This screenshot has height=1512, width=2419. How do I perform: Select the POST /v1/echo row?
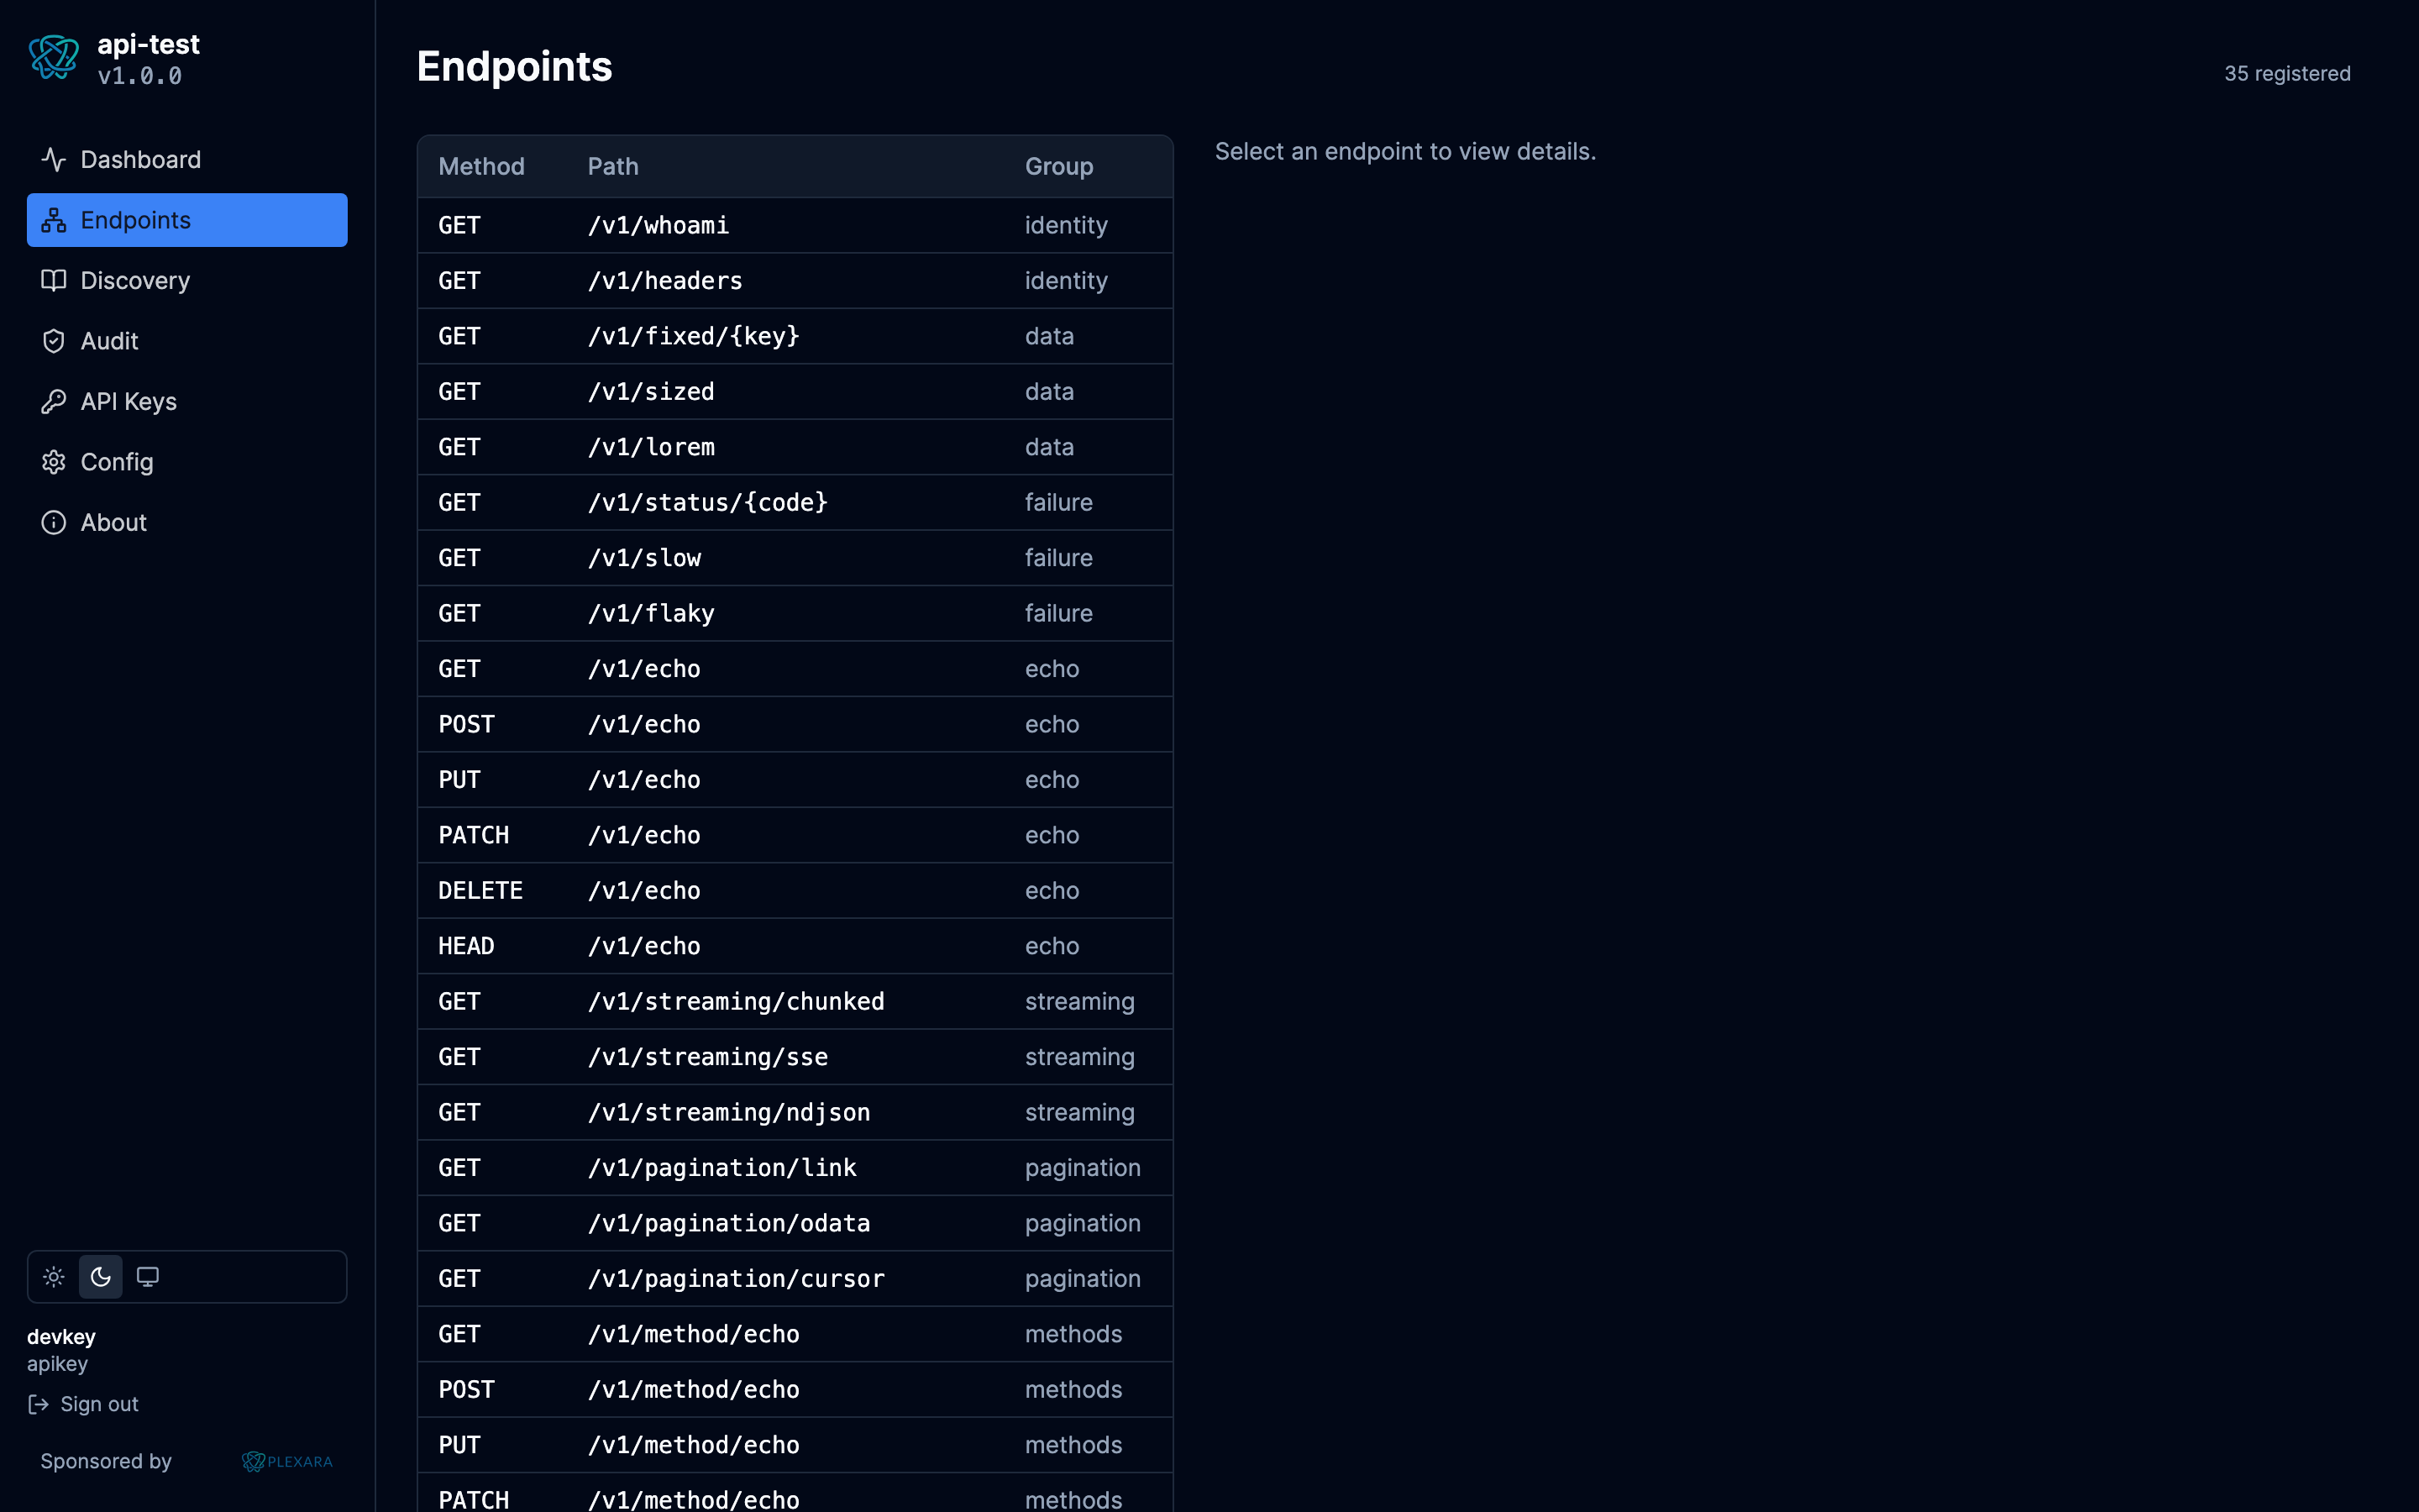795,725
